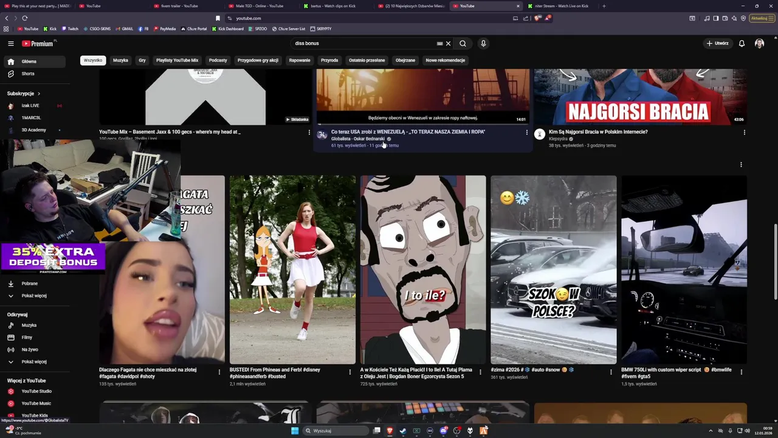
Task: Open Kim Są Najgorsi Bracia video title
Action: (598, 132)
